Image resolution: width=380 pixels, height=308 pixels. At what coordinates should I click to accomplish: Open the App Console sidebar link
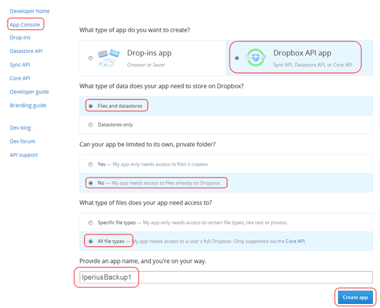coord(25,25)
